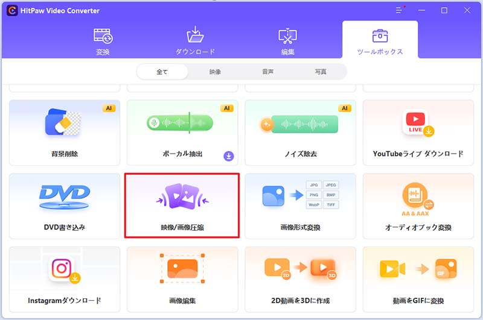The height and width of the screenshot is (320, 483).
Task: Switch to the 音声 filter tab
Action: [267, 72]
